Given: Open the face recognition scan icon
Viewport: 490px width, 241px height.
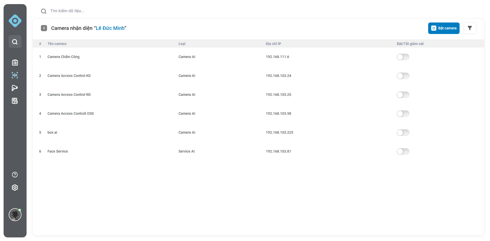Looking at the screenshot, I should 15,75.
